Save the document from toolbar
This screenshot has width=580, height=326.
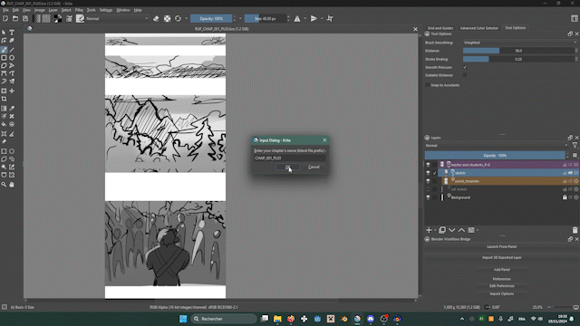point(25,18)
